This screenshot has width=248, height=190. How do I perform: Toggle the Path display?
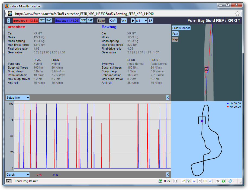(x=175, y=34)
